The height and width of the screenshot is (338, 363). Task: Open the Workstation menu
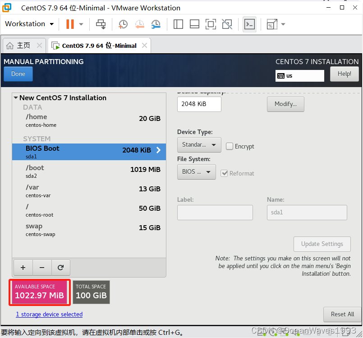click(29, 24)
